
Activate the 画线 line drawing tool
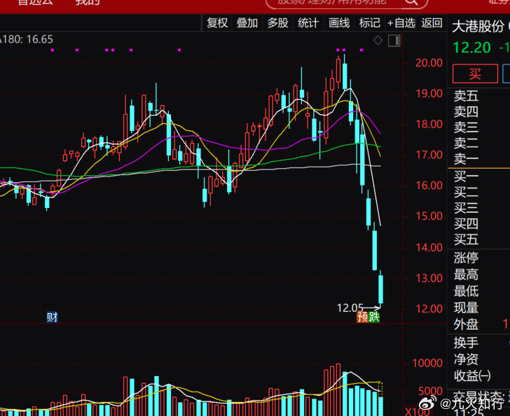click(x=338, y=23)
